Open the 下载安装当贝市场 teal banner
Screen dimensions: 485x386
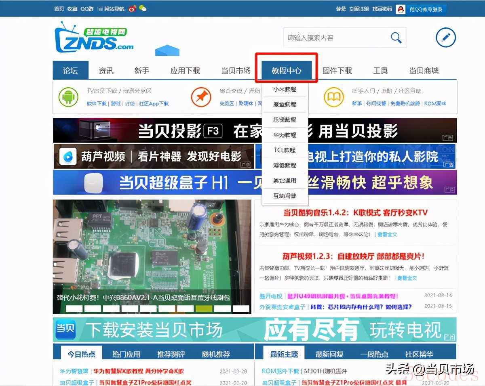[255, 330]
